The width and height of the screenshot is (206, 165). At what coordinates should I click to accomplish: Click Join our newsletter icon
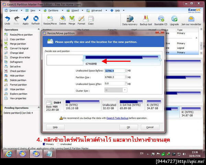(191, 21)
